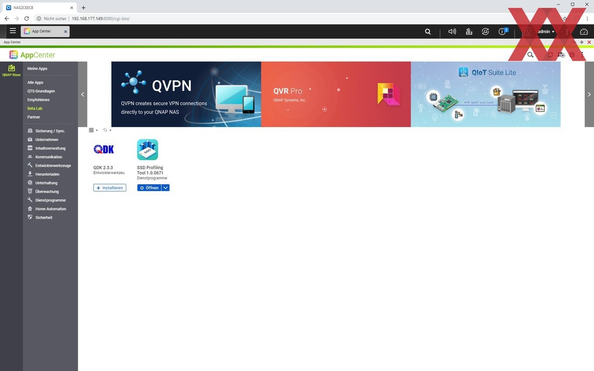Click the SSD Profiling Tool icon

[148, 150]
